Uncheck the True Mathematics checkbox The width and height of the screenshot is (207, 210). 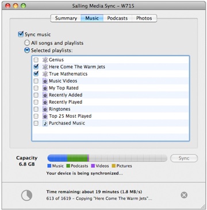(x=36, y=74)
